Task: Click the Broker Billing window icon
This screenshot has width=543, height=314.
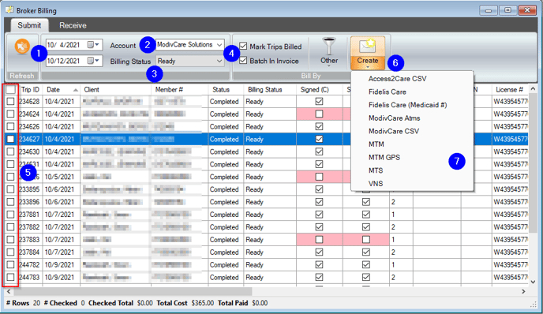Action: tap(9, 9)
